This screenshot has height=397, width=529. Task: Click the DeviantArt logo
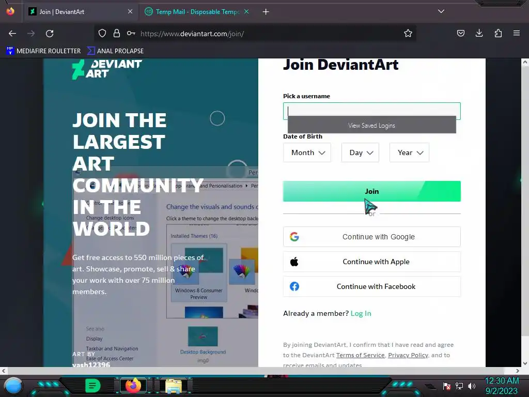107,69
